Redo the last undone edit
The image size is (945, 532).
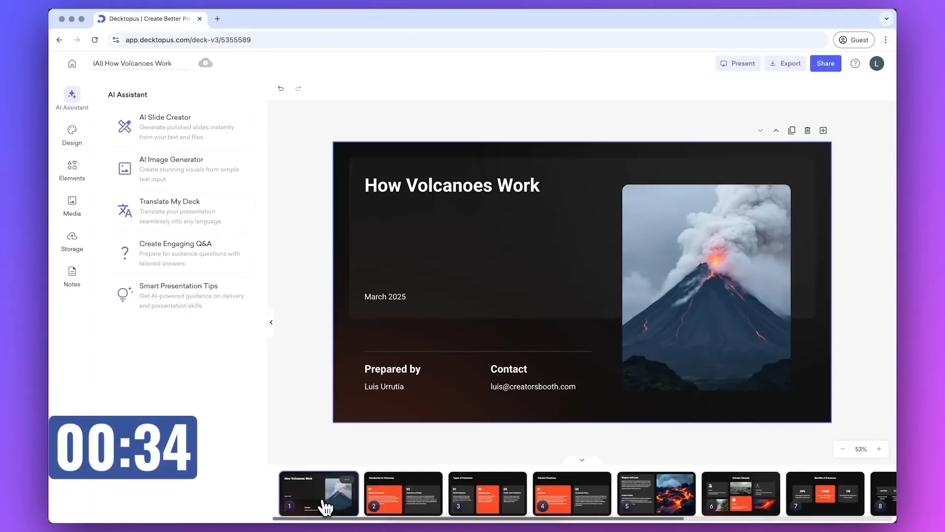pyautogui.click(x=298, y=89)
